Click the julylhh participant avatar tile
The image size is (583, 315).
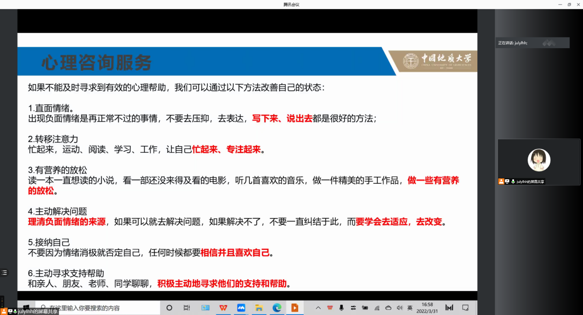pyautogui.click(x=539, y=160)
